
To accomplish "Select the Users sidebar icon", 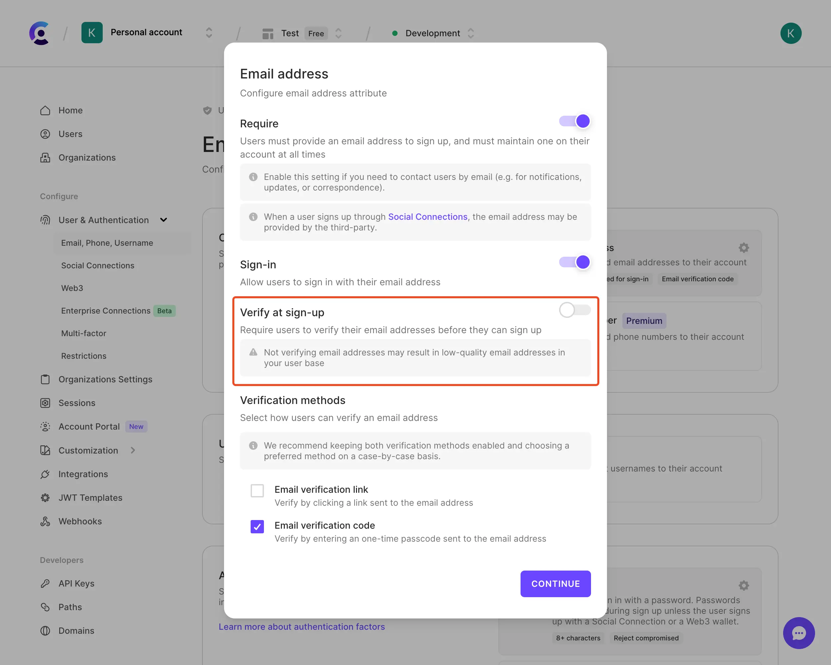I will (x=45, y=134).
